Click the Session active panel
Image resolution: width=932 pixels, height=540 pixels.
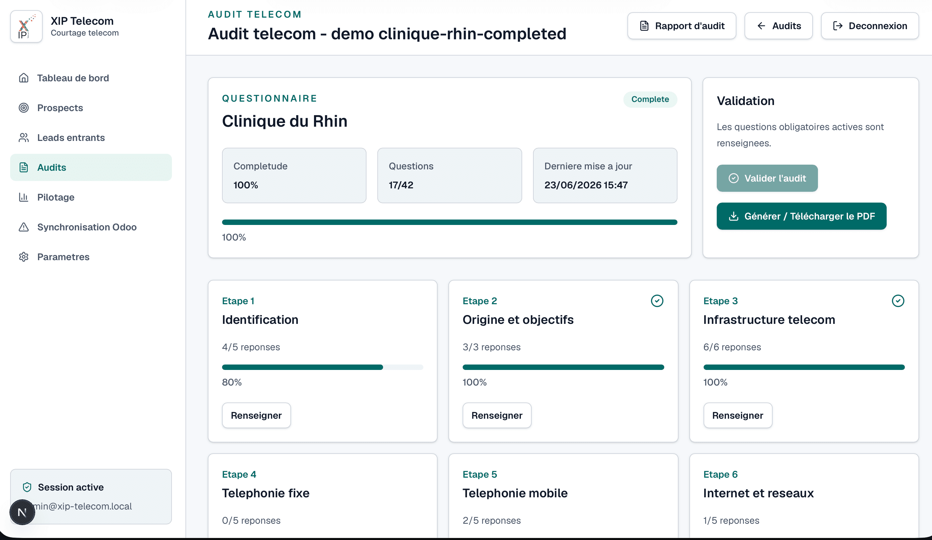pos(91,496)
